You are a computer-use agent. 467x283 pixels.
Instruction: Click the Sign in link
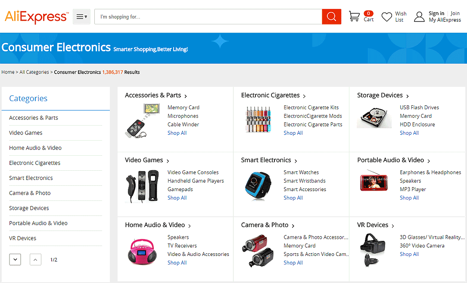(436, 13)
